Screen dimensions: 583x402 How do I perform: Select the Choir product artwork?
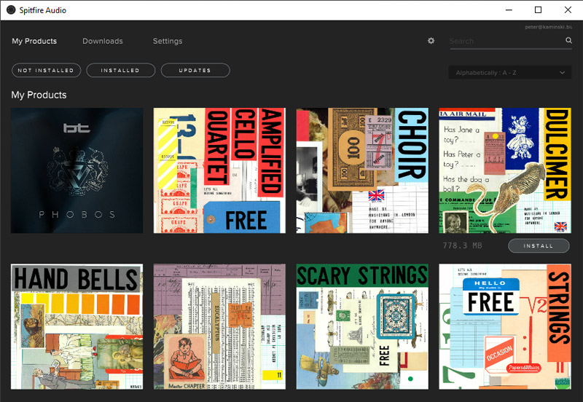(x=362, y=170)
